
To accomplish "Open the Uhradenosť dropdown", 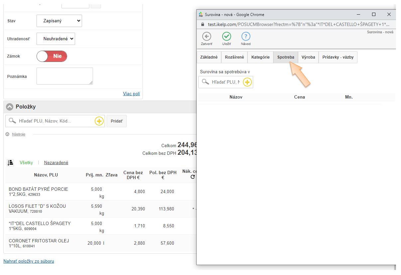I will tap(56, 39).
